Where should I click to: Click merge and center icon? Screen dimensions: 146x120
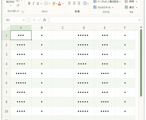tap(85, 3)
